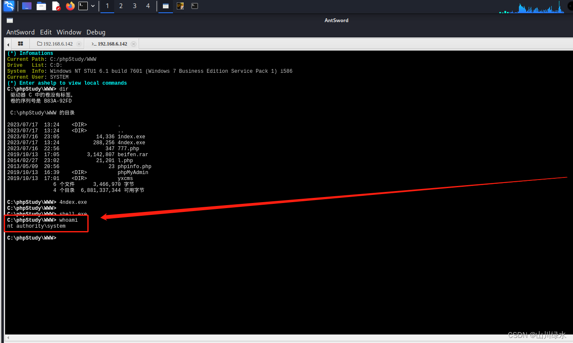Click the 'nt authority\system' output text

tap(36, 226)
